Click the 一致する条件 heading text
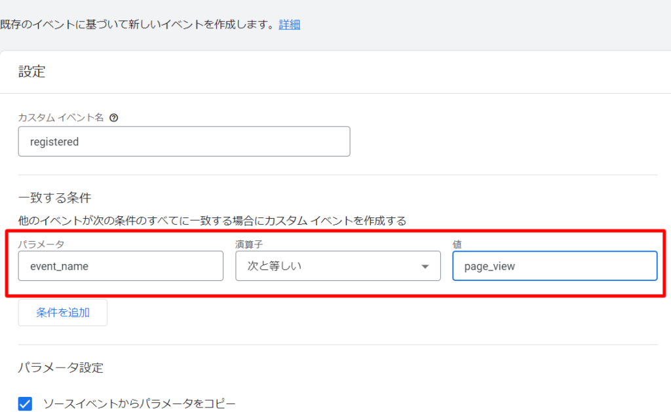The width and height of the screenshot is (671, 412). pyautogui.click(x=55, y=198)
